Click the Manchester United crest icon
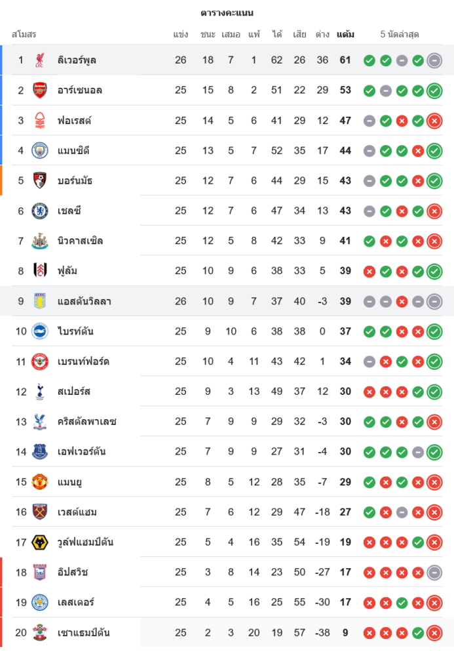This screenshot has width=454, height=656. tap(40, 482)
